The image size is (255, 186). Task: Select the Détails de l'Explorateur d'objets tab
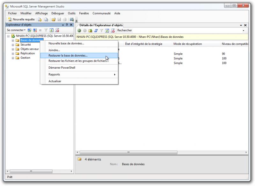[x=101, y=25]
